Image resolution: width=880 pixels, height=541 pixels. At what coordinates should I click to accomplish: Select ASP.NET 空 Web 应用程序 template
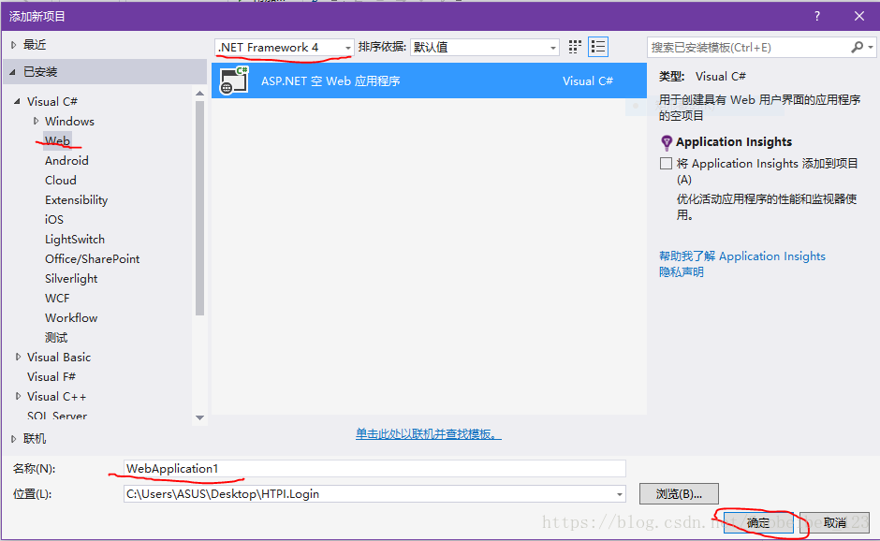[x=429, y=80]
